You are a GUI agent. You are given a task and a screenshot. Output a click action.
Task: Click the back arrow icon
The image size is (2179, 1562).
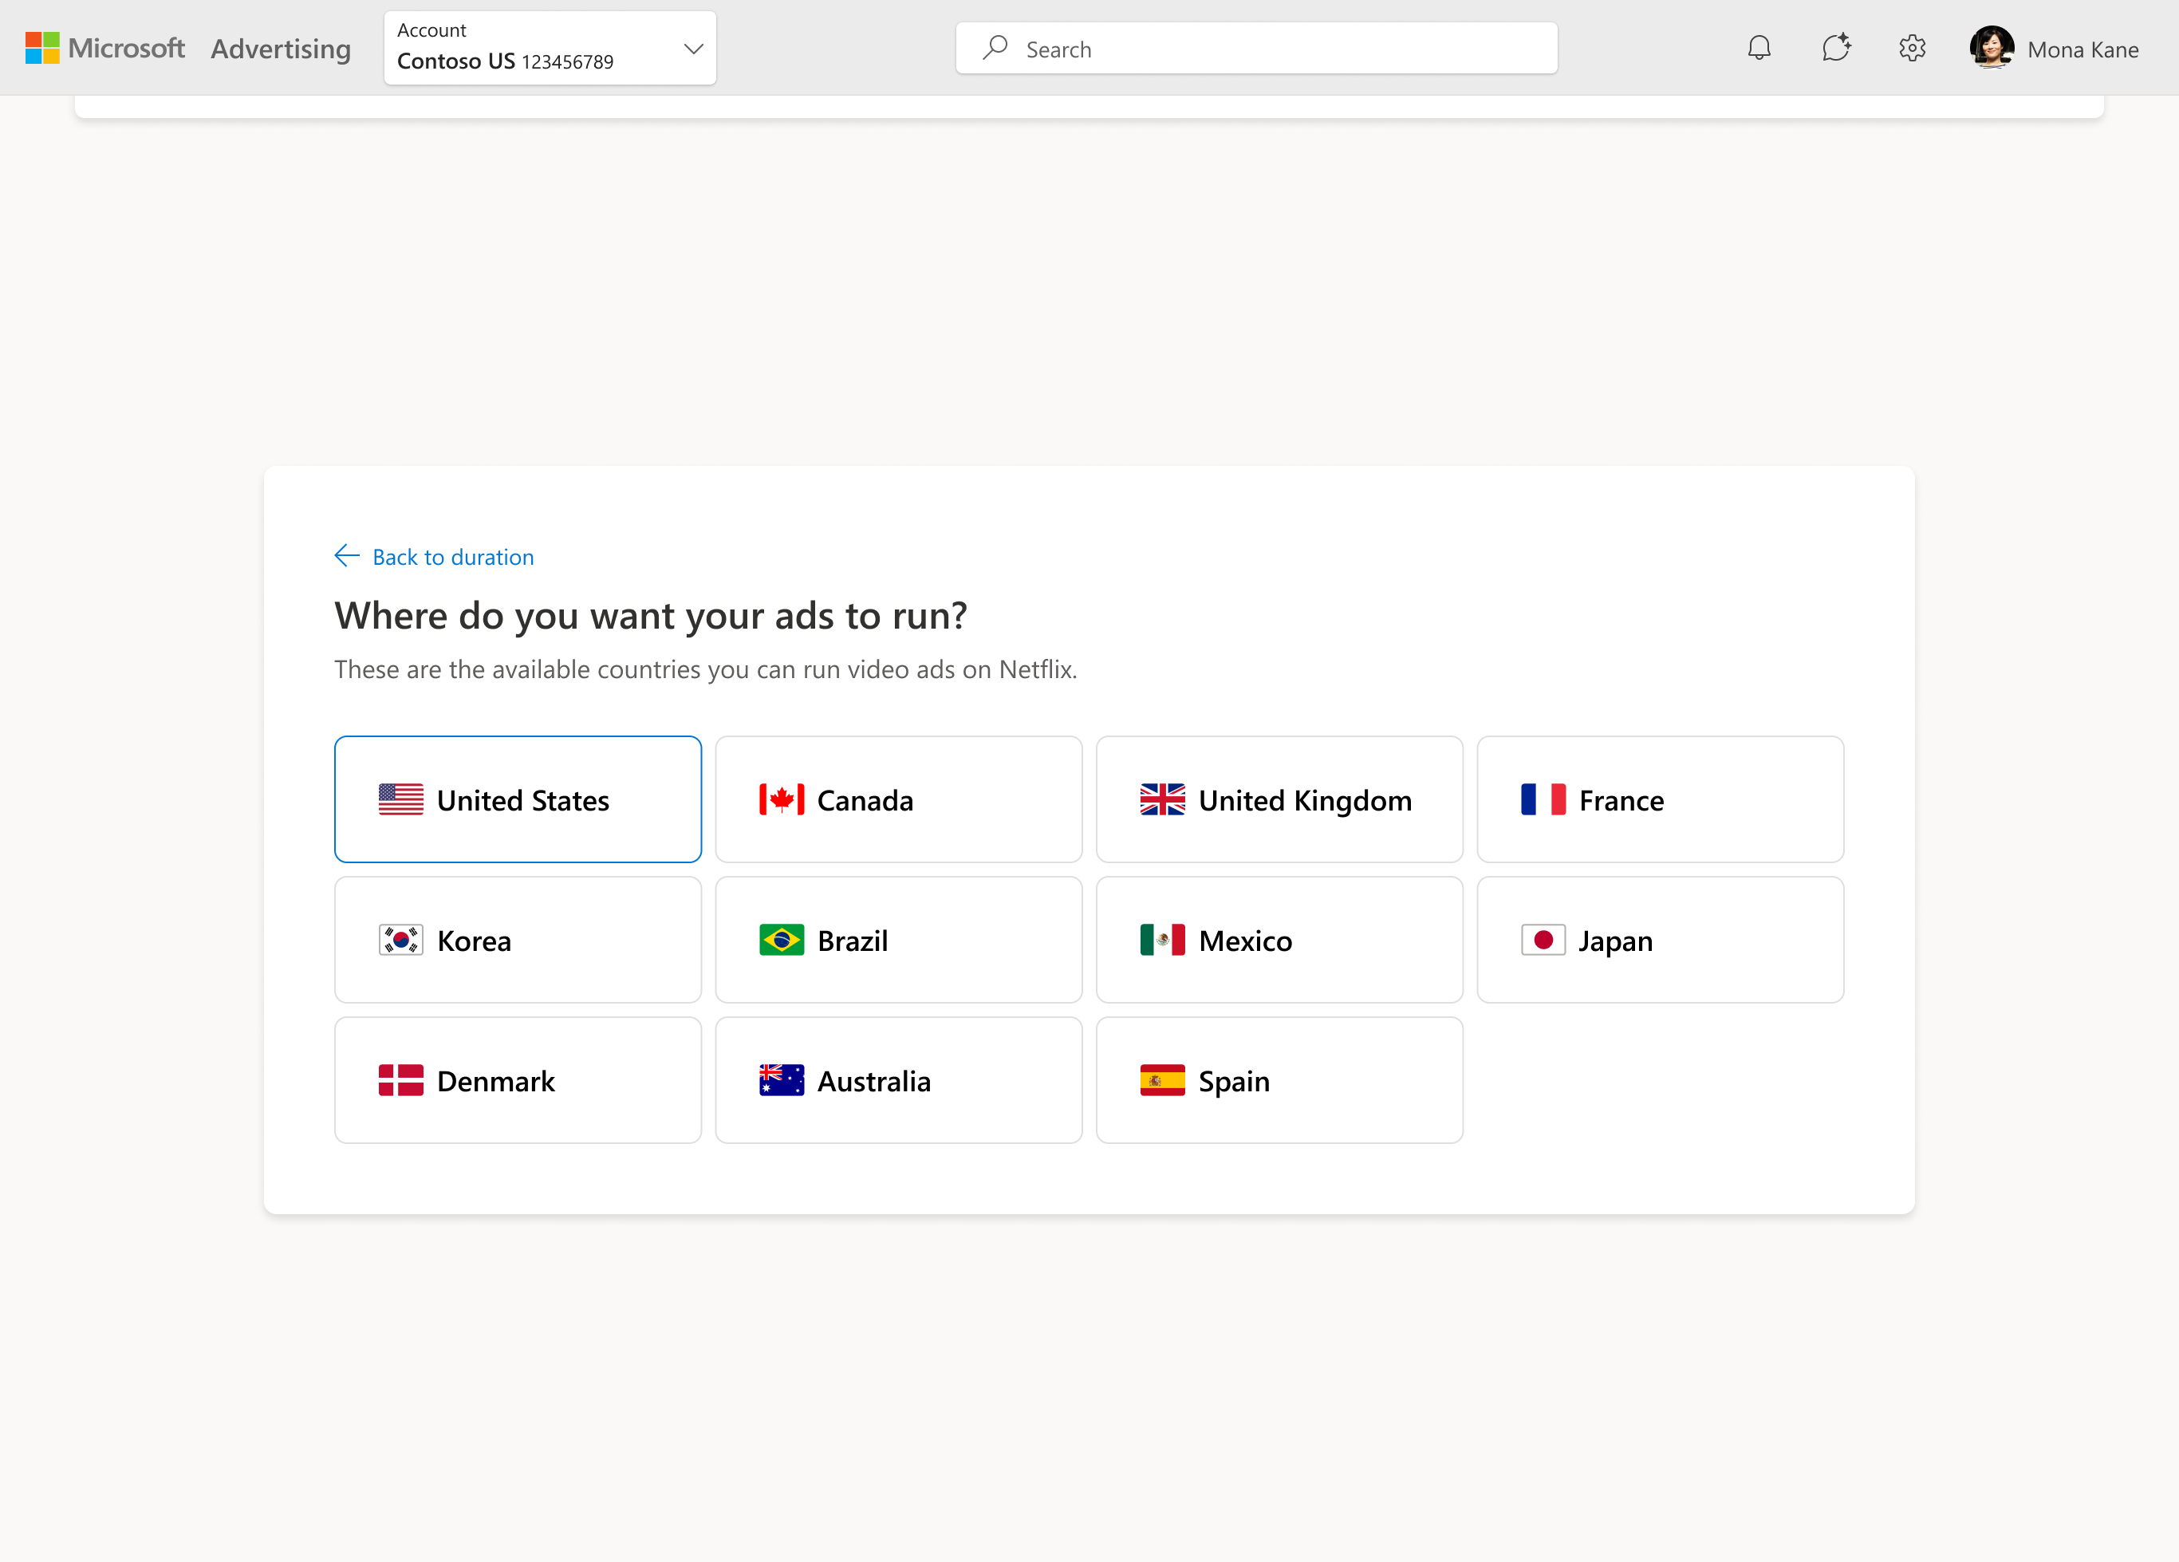click(347, 557)
